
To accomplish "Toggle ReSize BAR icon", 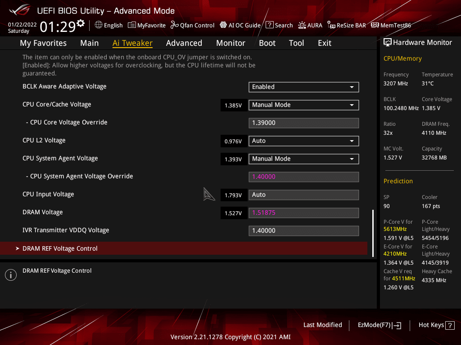I will [331, 25].
